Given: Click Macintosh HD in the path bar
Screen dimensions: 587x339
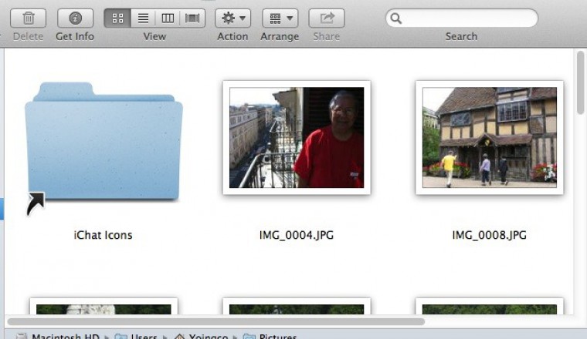Looking at the screenshot, I should tap(62, 337).
